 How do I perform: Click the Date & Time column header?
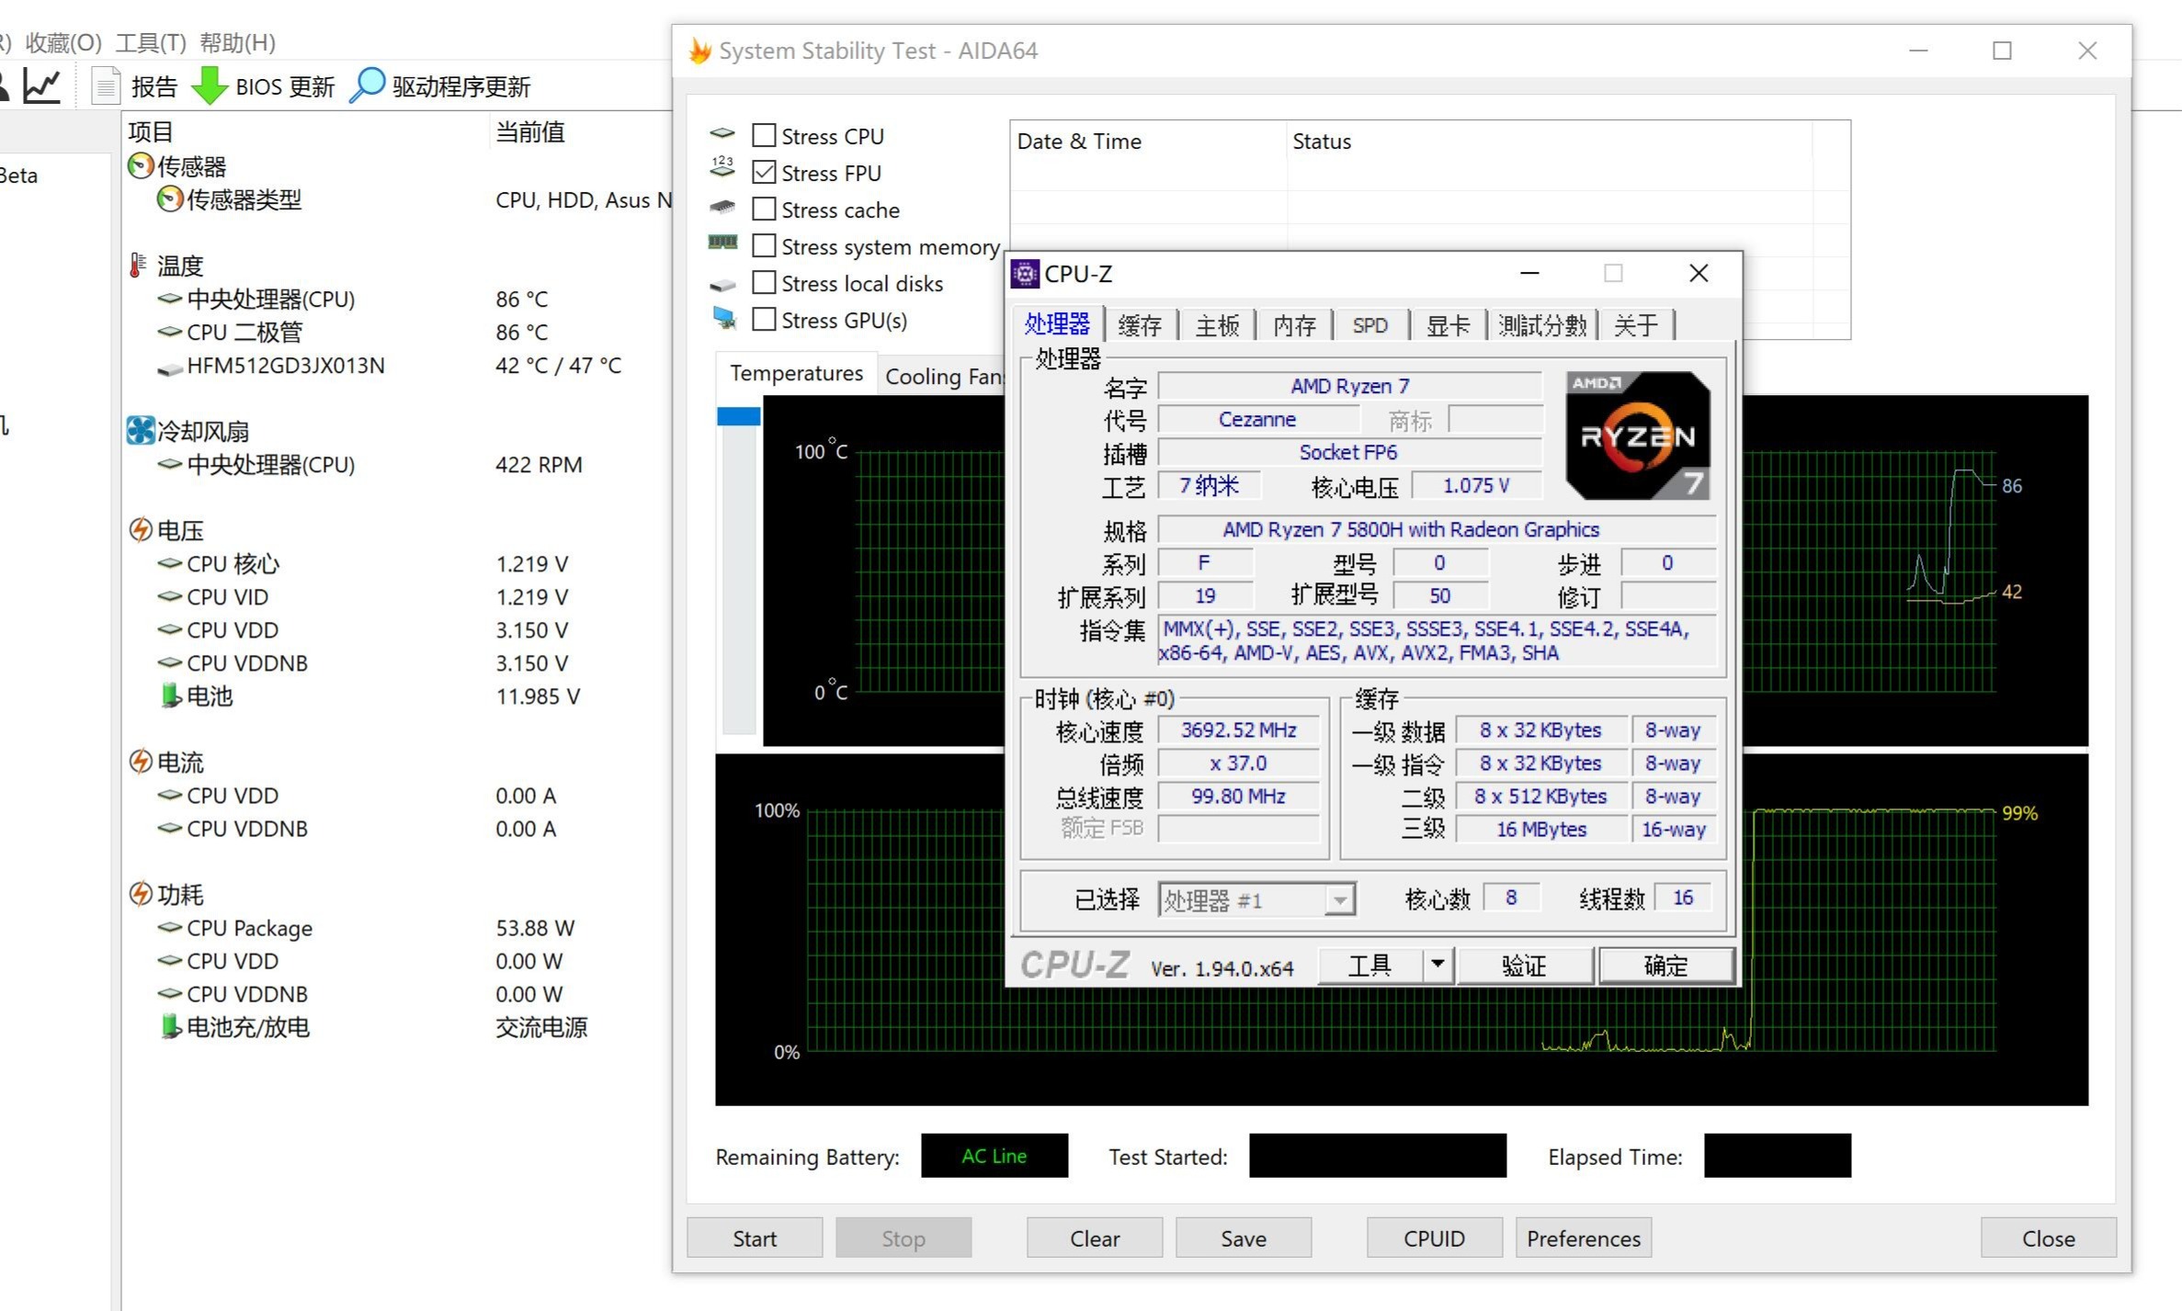[1148, 141]
